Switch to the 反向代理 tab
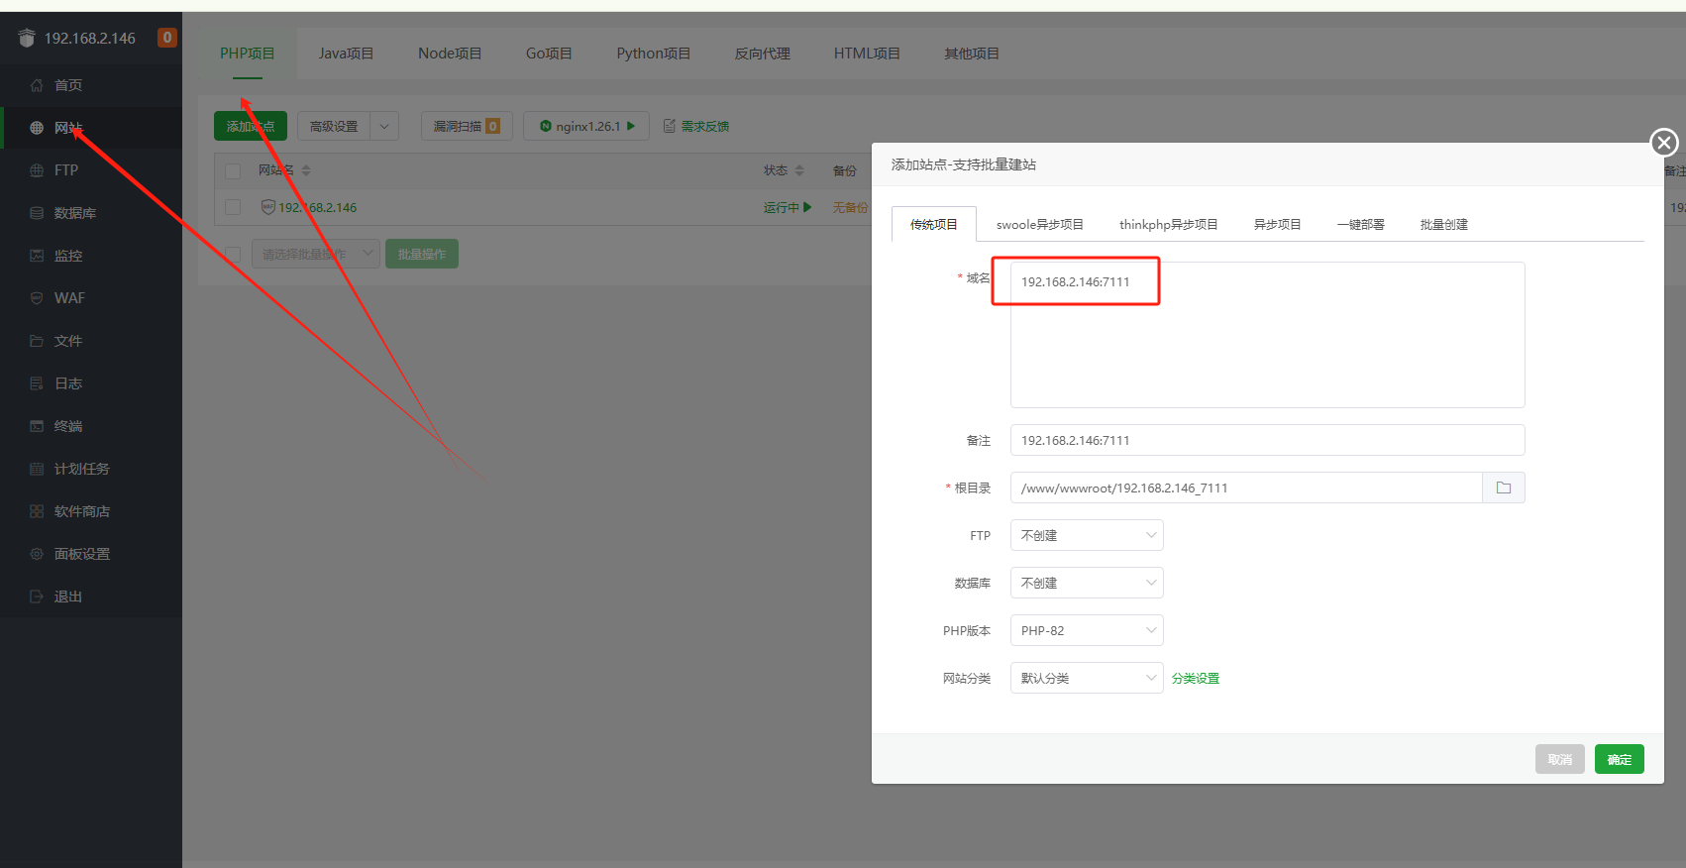1686x868 pixels. (763, 54)
